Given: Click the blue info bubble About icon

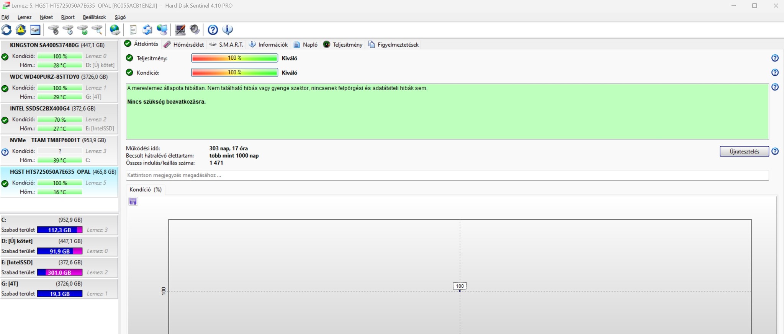Looking at the screenshot, I should (x=228, y=29).
